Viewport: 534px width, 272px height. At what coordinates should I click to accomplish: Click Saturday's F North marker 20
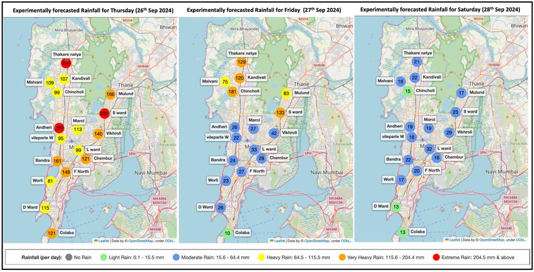[x=417, y=171]
